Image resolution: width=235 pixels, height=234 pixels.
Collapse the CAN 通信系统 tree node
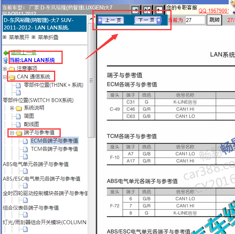click(x=5, y=77)
